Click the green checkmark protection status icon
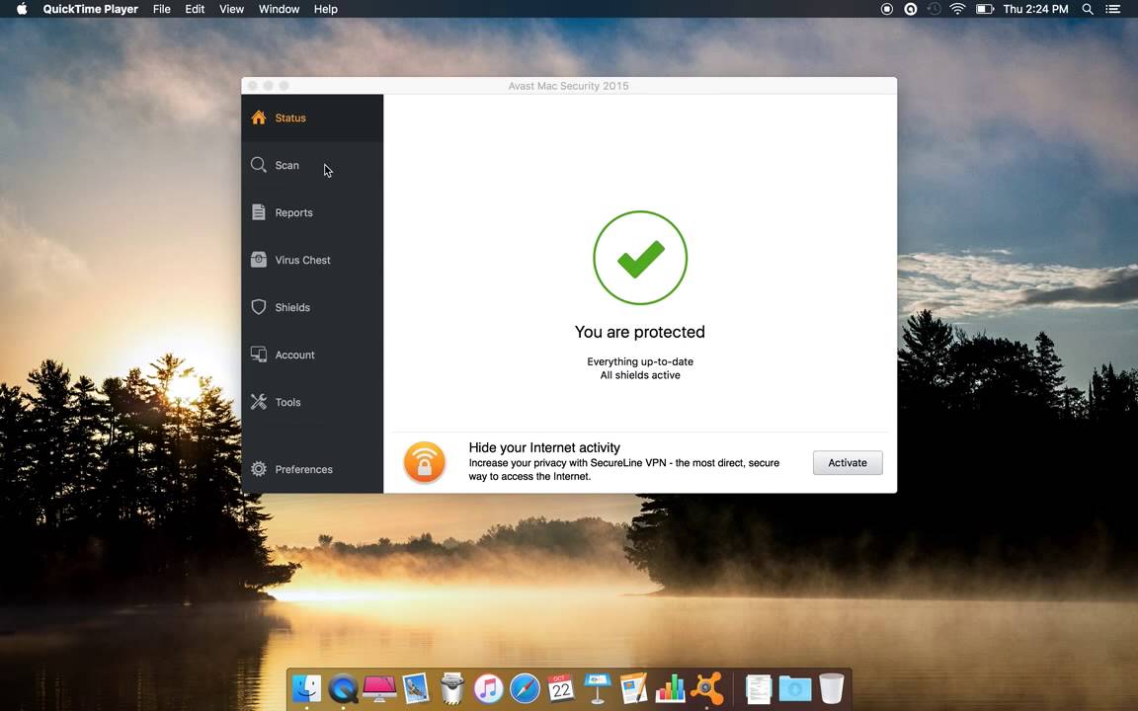The image size is (1138, 711). tap(640, 258)
